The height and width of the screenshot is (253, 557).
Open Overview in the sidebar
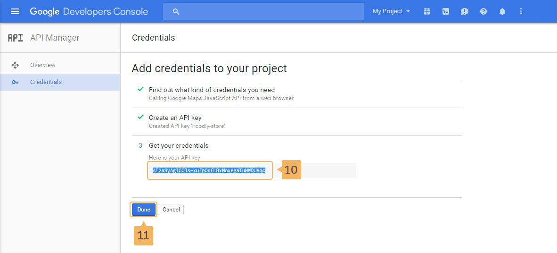43,65
